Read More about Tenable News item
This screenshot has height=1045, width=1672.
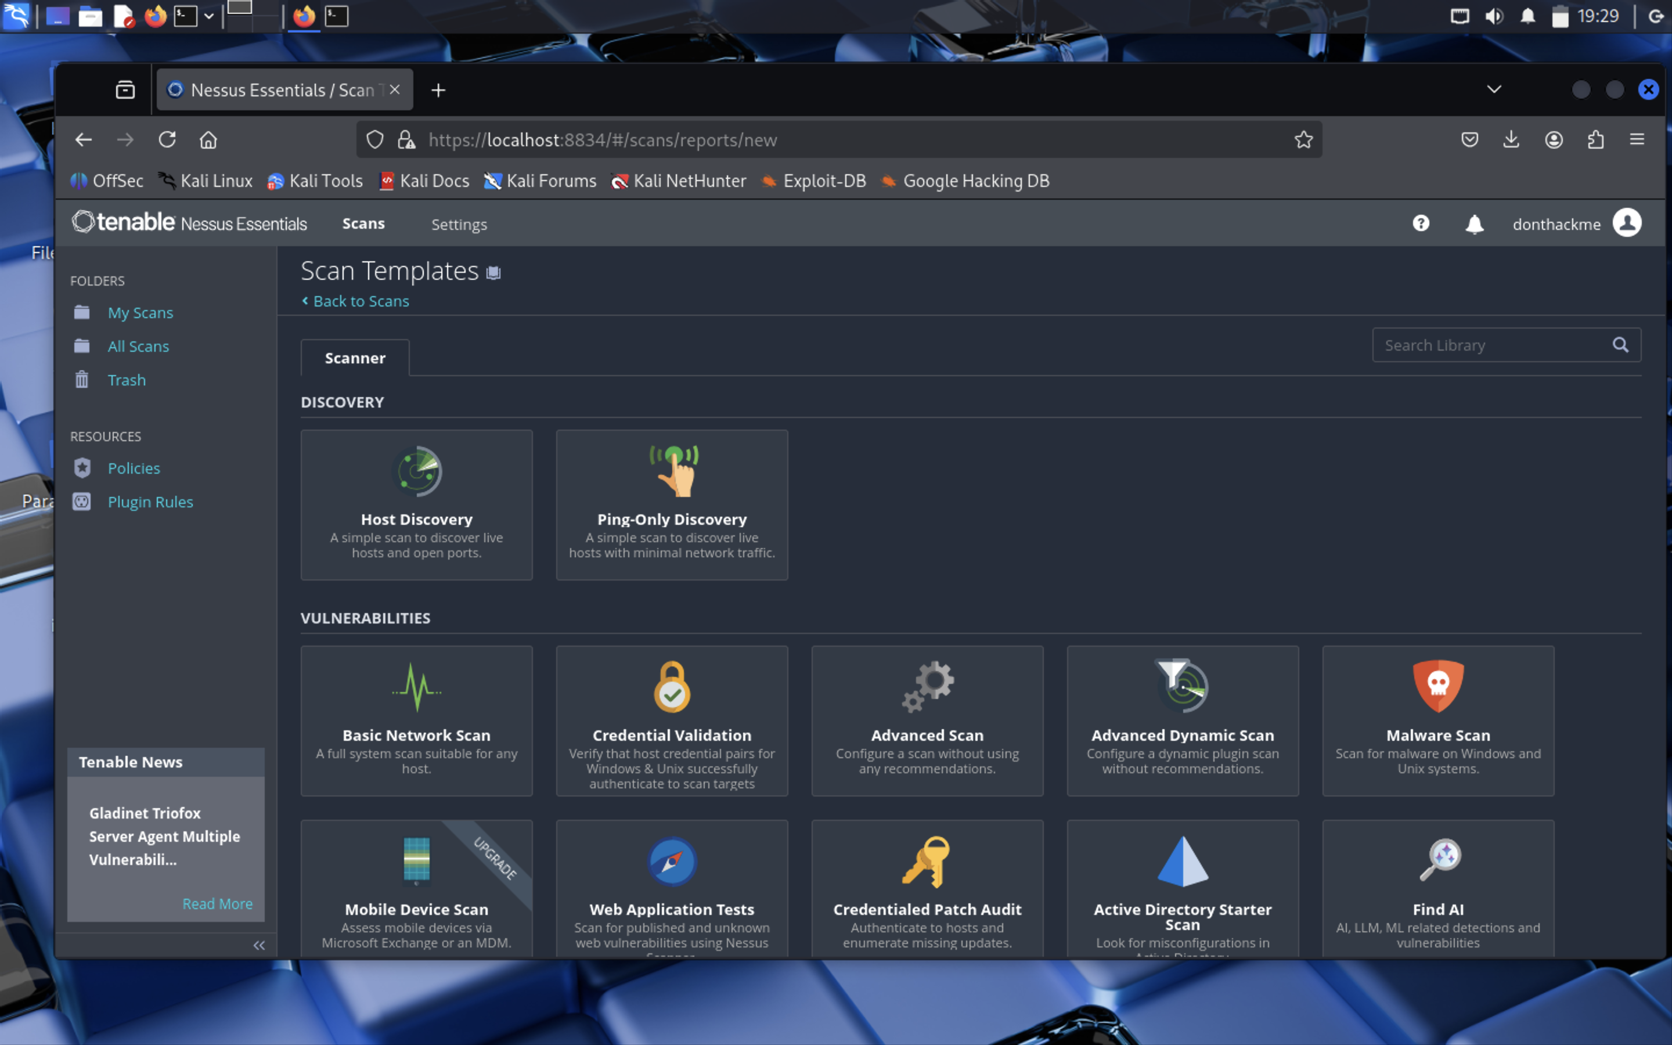[217, 903]
